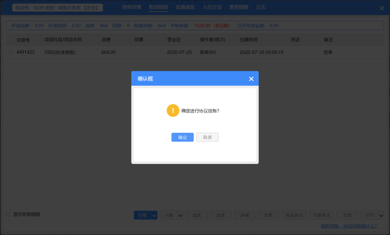Open the 临时挂账、协议挂账是什么 help link
Image resolution: width=390 pixels, height=235 pixels.
tap(350, 226)
